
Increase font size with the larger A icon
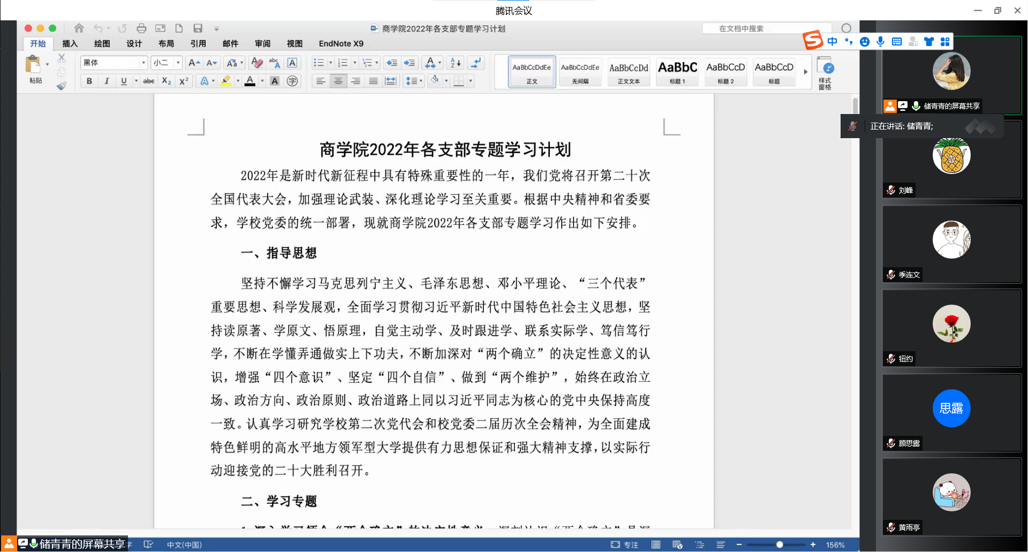194,63
